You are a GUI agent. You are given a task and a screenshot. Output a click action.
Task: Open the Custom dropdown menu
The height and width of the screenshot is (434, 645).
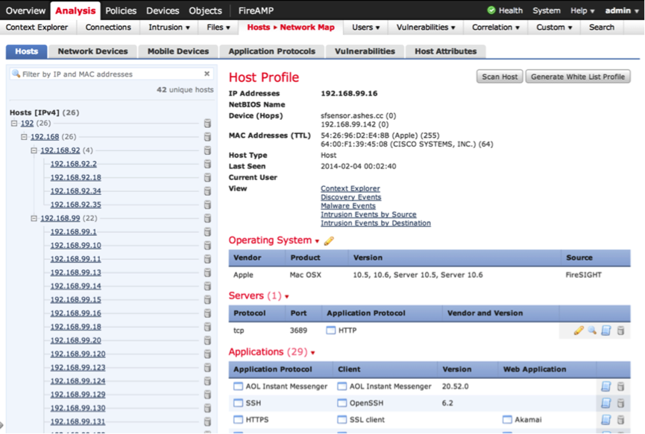point(554,28)
